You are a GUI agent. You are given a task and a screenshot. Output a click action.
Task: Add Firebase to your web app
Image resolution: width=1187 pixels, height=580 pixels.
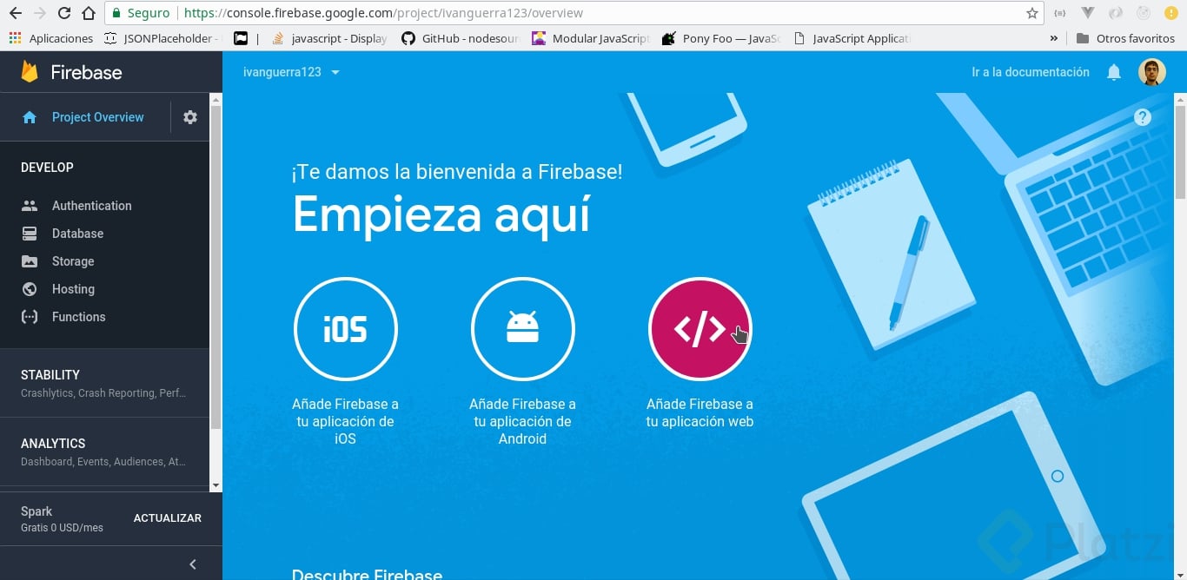click(x=700, y=329)
